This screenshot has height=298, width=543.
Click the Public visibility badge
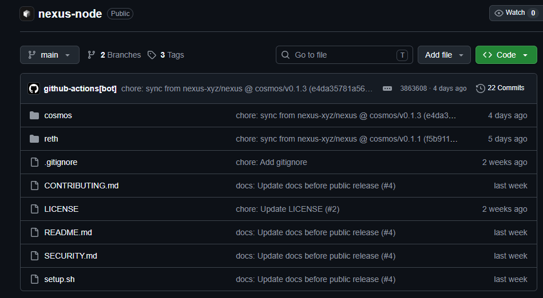tap(120, 14)
